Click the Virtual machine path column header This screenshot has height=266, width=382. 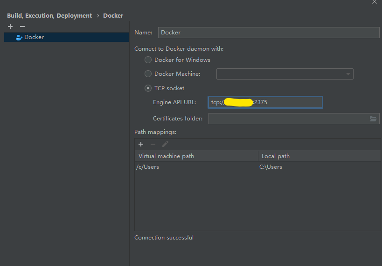pos(196,156)
